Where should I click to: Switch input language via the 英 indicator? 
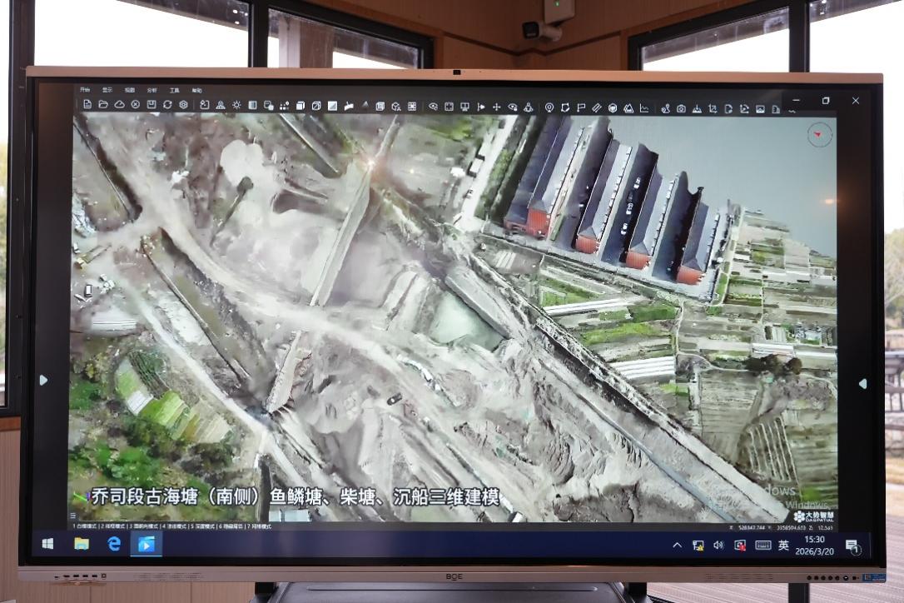(x=783, y=546)
